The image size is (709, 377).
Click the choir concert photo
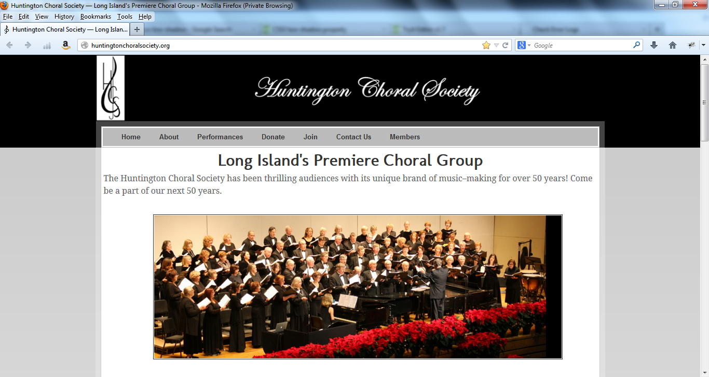[x=358, y=287]
